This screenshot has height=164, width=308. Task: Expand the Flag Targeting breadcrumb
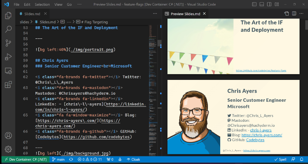coord(94,22)
